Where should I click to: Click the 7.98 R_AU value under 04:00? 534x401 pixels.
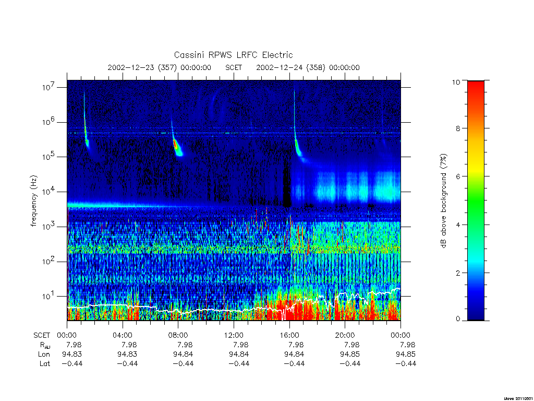click(129, 345)
